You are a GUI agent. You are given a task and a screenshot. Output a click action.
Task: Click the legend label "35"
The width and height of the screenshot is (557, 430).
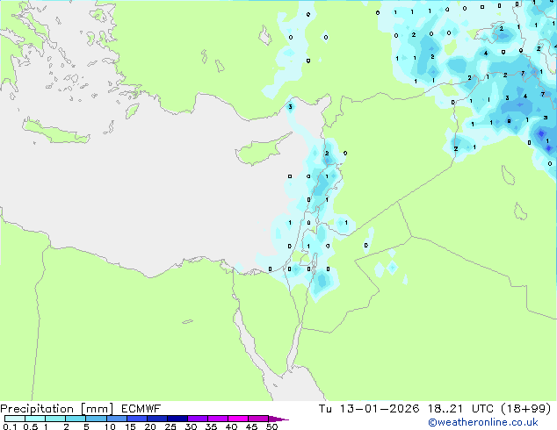(x=211, y=426)
